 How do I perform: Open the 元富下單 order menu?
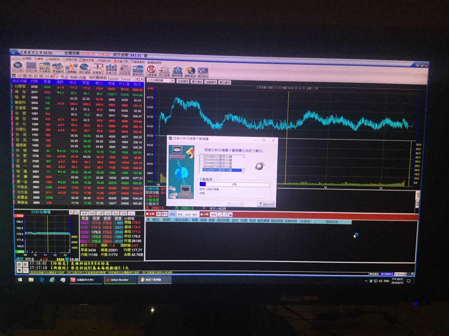pyautogui.click(x=121, y=61)
